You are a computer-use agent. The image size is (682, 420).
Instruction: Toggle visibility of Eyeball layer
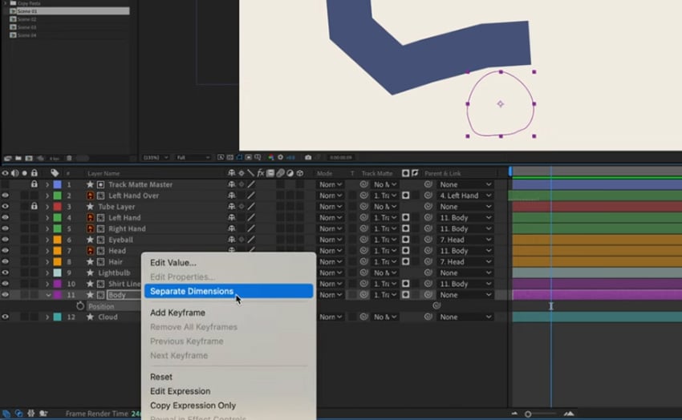point(6,240)
